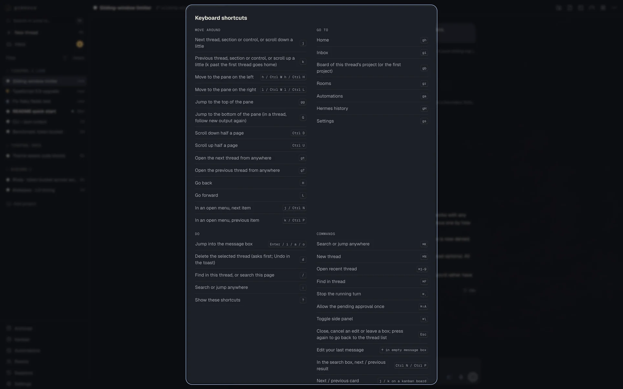Click the "Esc" key badge
This screenshot has height=389, width=623.
point(423,335)
